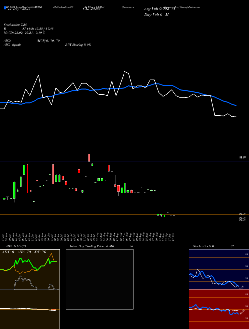Click the "Intra Day Trading Price & MR" title

pos(92,246)
